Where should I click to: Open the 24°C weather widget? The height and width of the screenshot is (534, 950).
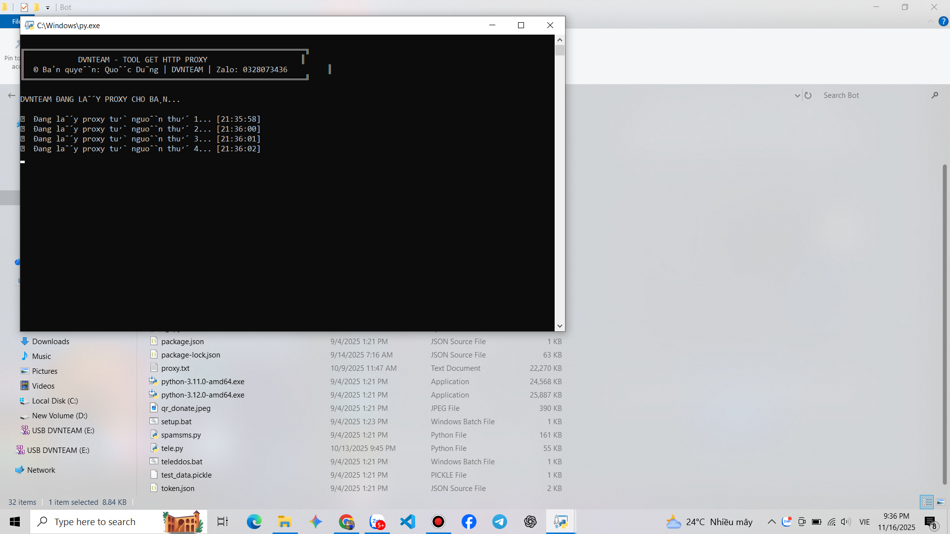click(709, 522)
